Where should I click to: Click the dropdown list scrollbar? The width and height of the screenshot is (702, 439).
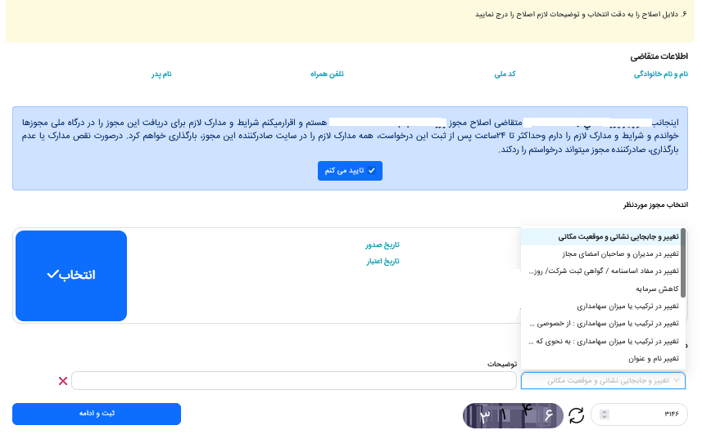pos(682,263)
